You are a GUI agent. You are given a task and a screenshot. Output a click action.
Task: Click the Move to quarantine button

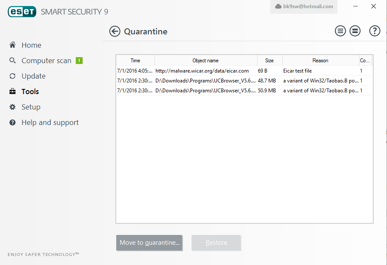149,243
